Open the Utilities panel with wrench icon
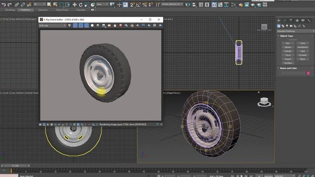The image size is (315, 177). pos(309,21)
